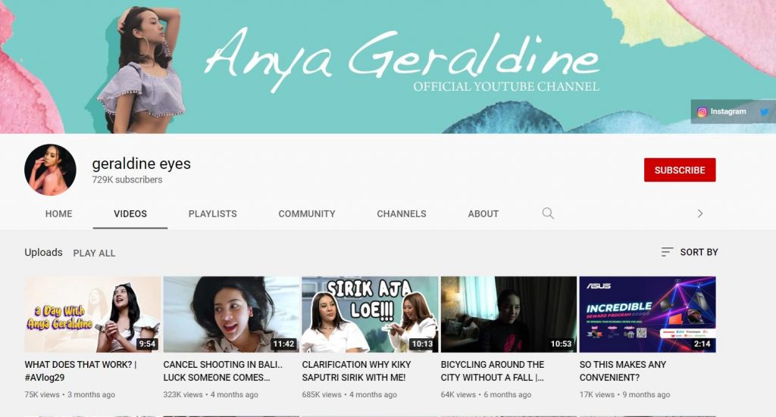Click '75K views • 3 months ago'
This screenshot has height=417, width=776.
click(70, 395)
